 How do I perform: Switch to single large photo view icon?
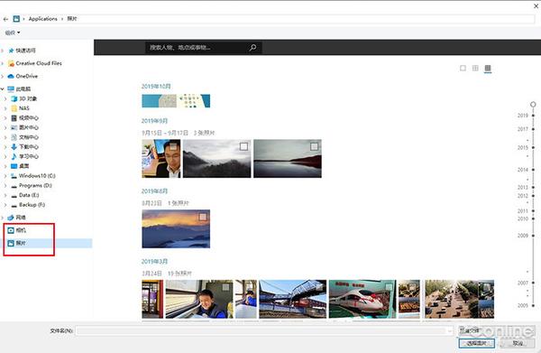click(x=463, y=68)
